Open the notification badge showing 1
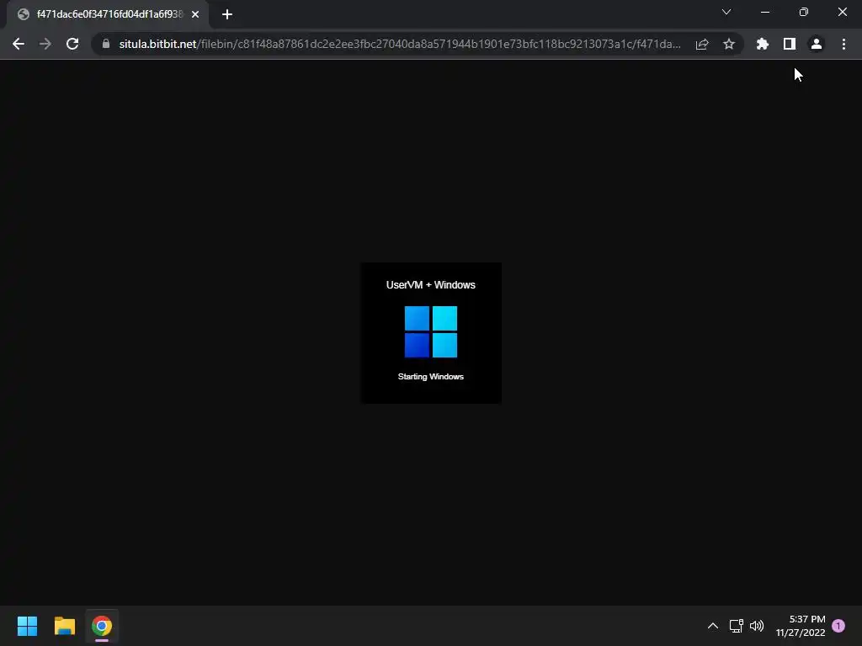Image resolution: width=862 pixels, height=646 pixels. click(838, 626)
